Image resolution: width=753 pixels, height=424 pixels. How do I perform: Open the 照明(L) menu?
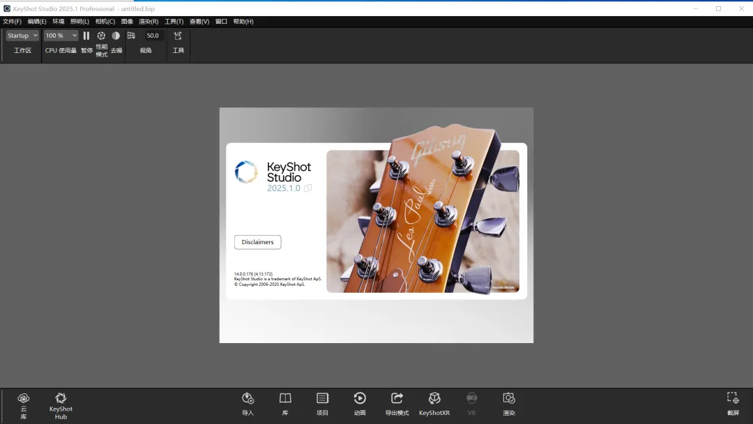[x=79, y=22]
